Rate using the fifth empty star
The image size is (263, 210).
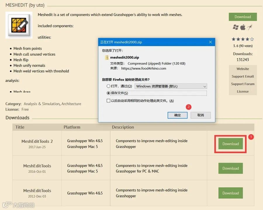tap(252, 39)
